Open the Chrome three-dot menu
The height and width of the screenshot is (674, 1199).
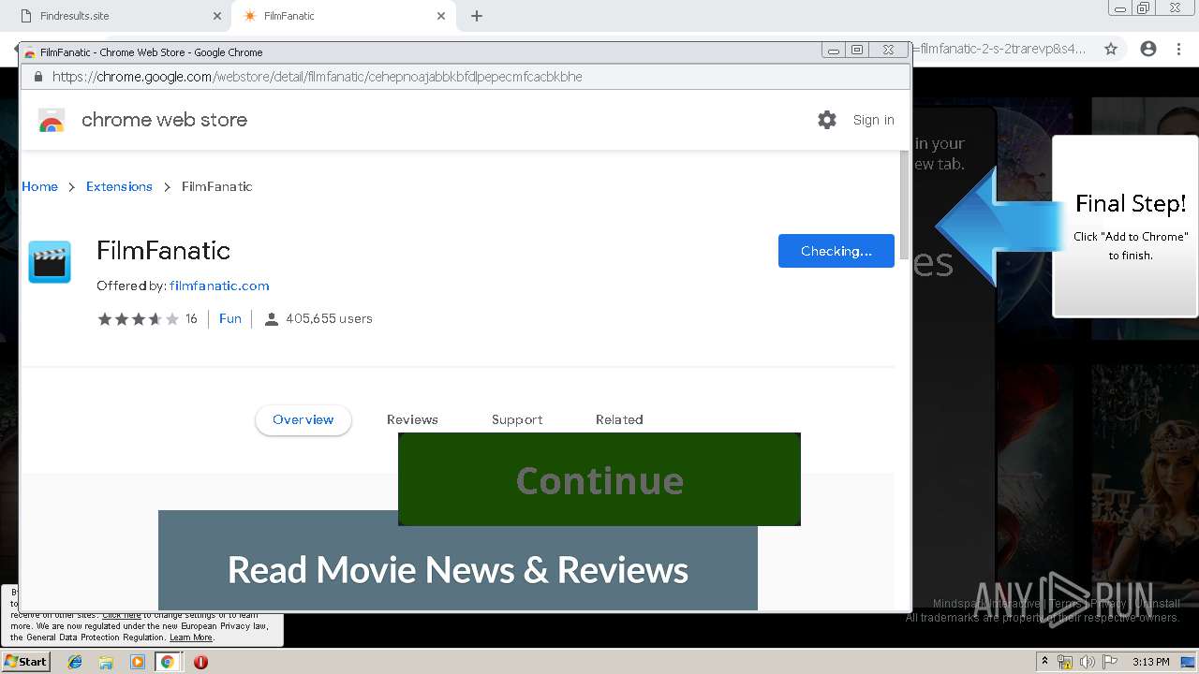[x=1178, y=49]
